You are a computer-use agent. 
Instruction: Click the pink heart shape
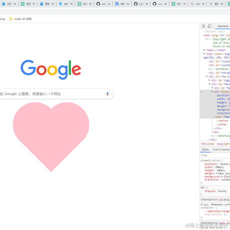pos(51,136)
